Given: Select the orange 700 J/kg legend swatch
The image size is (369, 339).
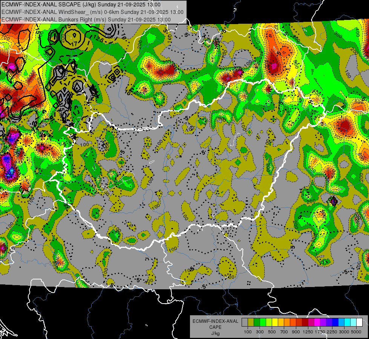Looking at the screenshot, I should click(x=287, y=322).
